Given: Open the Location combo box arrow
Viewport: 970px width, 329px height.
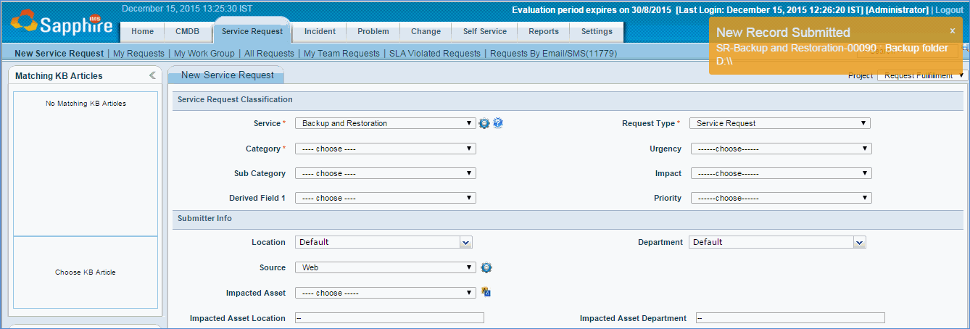Looking at the screenshot, I should (x=465, y=243).
